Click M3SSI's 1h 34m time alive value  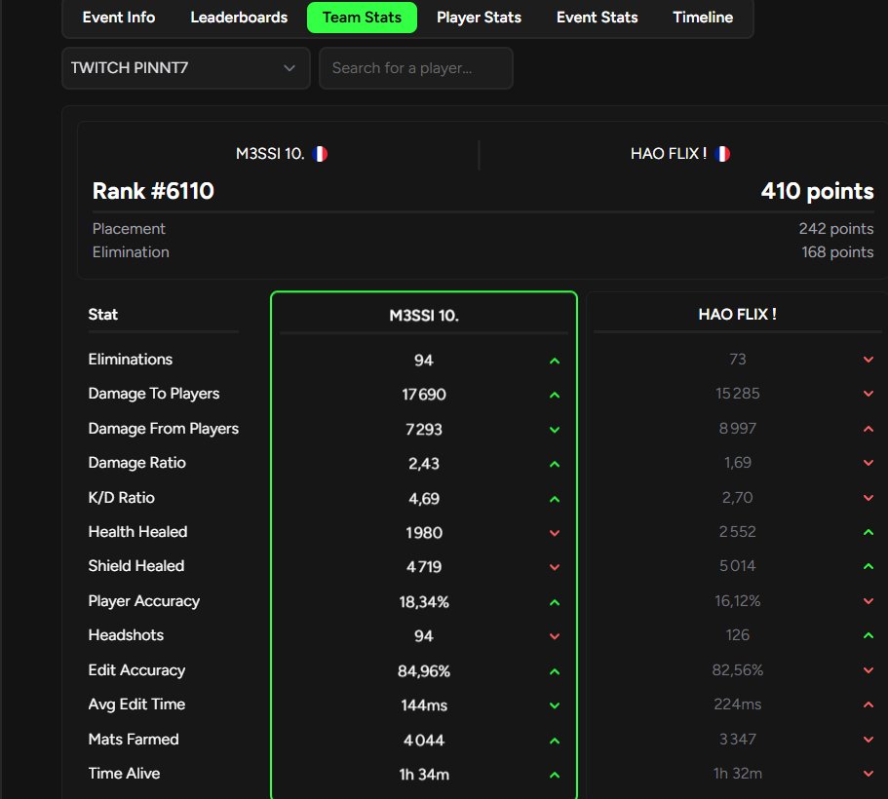(424, 775)
